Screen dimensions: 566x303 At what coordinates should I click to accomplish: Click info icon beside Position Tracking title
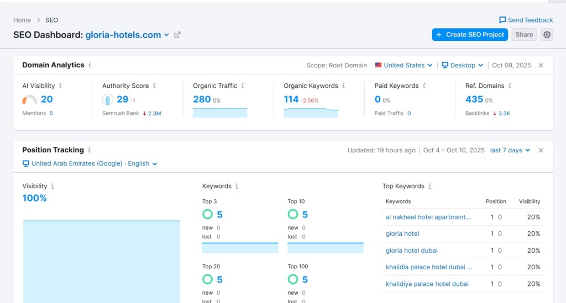pyautogui.click(x=90, y=150)
